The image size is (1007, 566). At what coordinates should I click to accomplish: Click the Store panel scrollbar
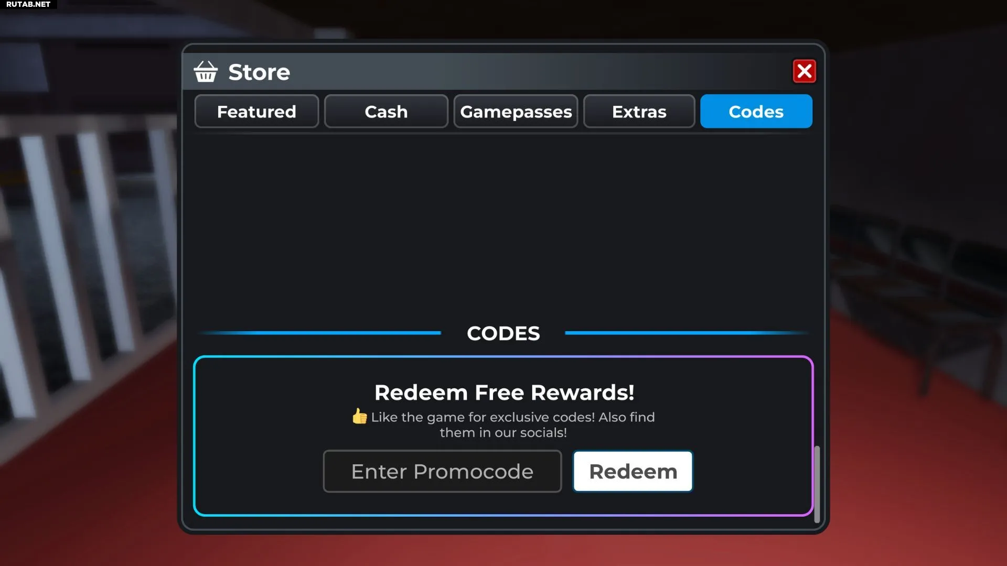817,484
